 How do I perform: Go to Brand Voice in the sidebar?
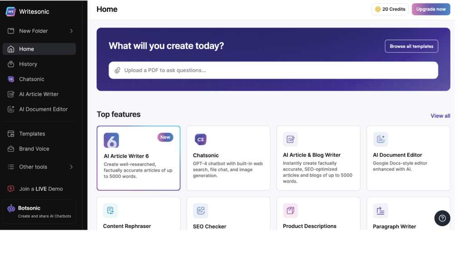pyautogui.click(x=34, y=149)
